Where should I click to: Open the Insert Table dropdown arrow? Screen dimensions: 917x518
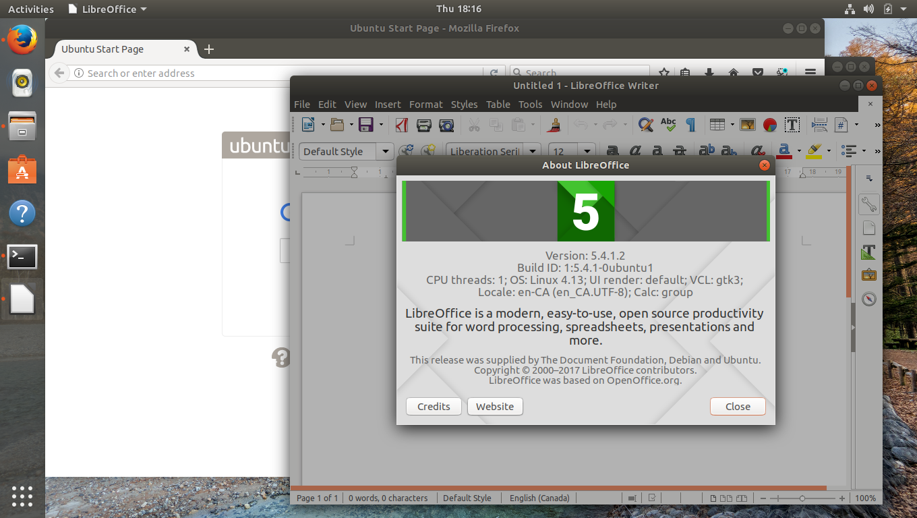(732, 125)
